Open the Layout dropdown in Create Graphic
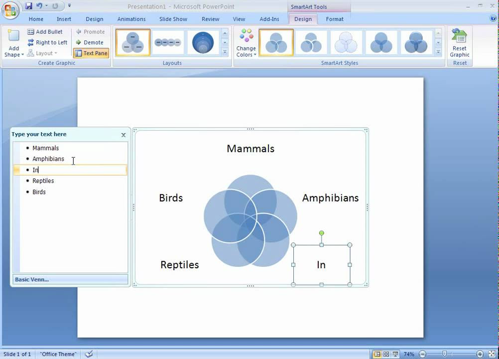 (x=42, y=53)
